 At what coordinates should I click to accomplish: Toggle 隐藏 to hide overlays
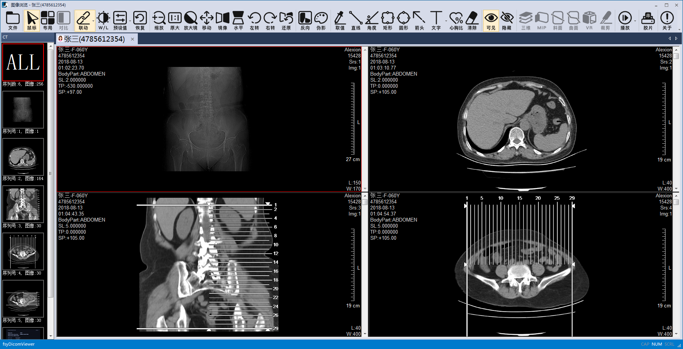[x=507, y=21]
